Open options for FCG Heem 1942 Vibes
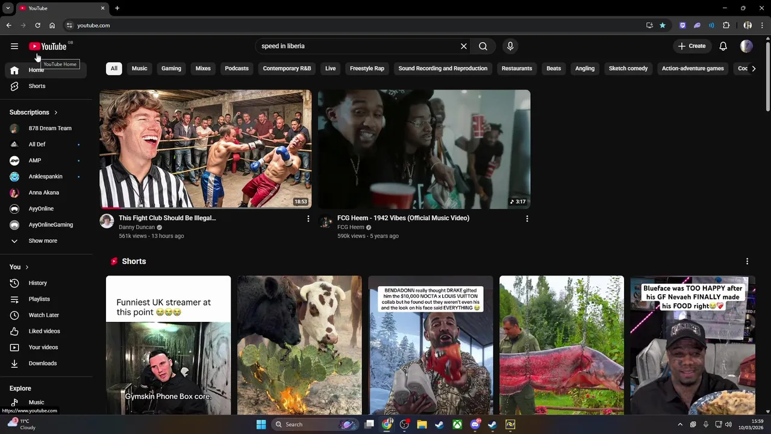 pyautogui.click(x=527, y=219)
